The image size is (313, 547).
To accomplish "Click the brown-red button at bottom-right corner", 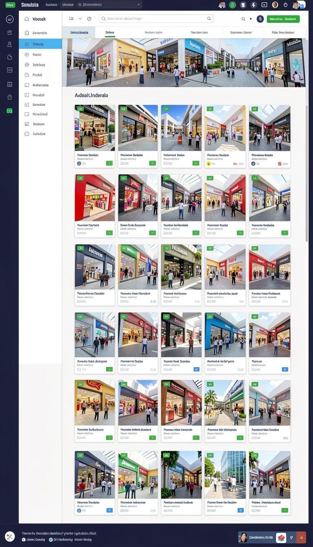I will point(301,537).
